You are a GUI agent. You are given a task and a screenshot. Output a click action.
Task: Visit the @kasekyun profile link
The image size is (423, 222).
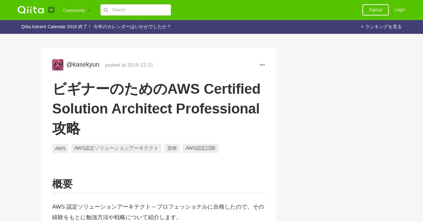point(83,64)
